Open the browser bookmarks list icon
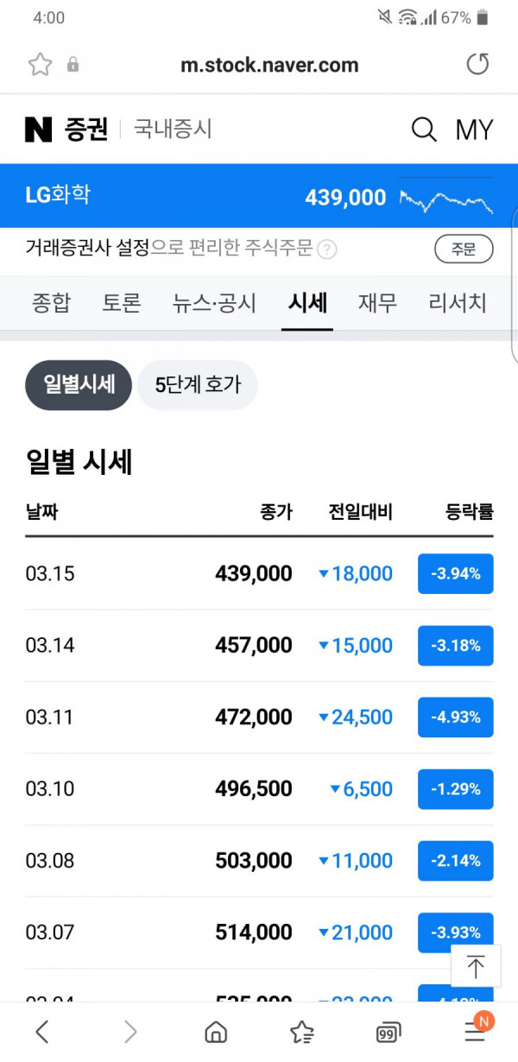The image size is (518, 1062). pyautogui.click(x=302, y=1031)
